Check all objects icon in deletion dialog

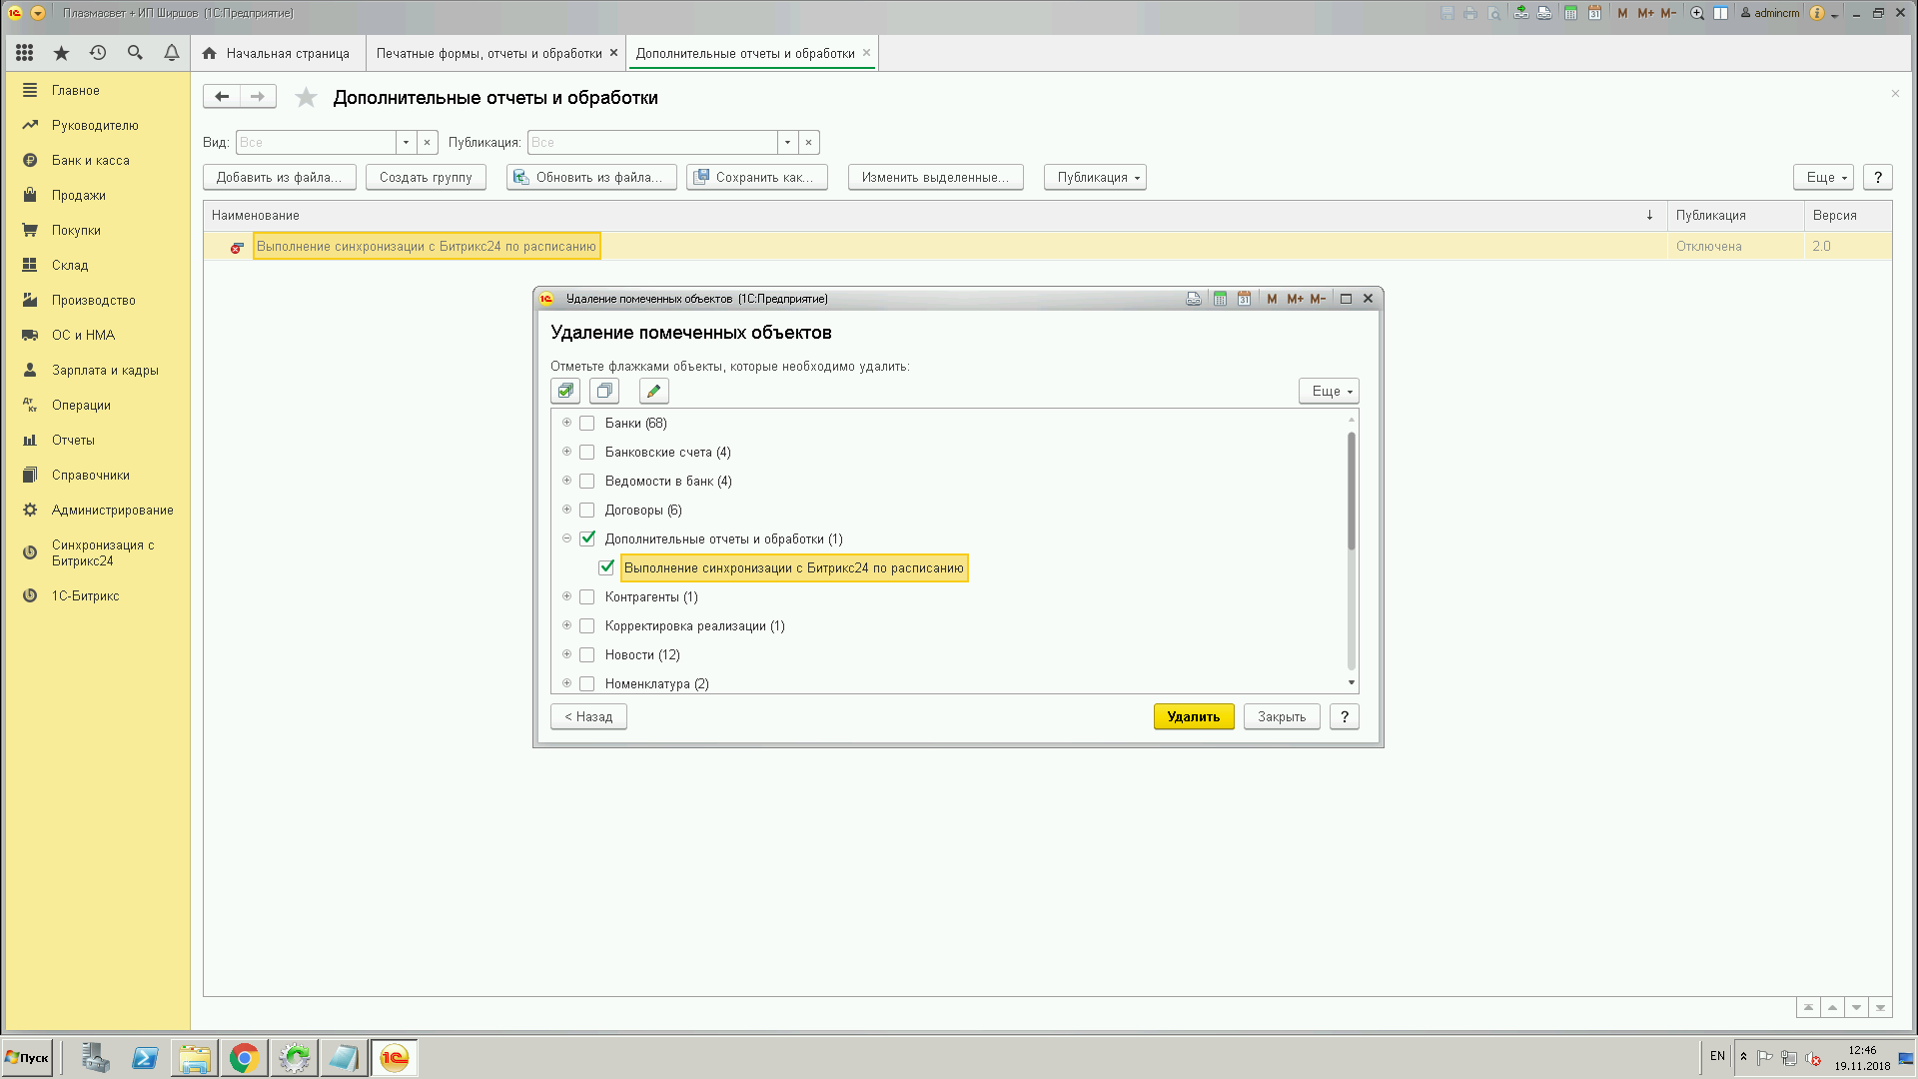pos(565,391)
